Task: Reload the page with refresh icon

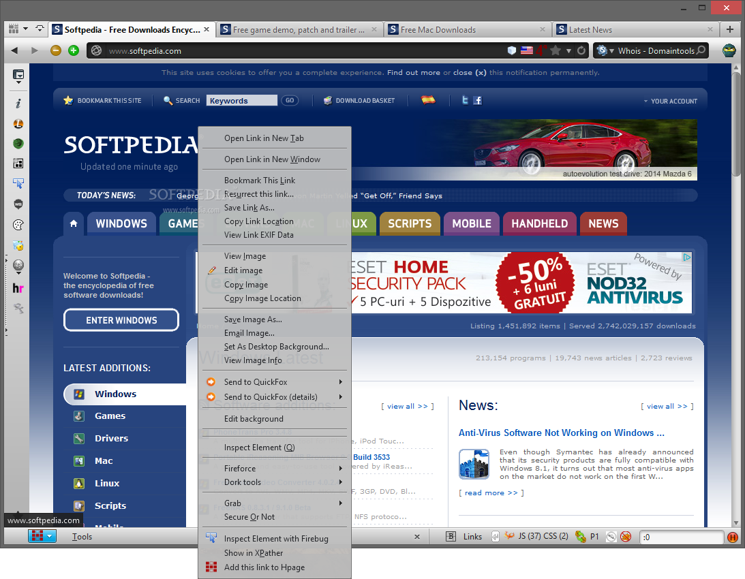Action: tap(581, 50)
